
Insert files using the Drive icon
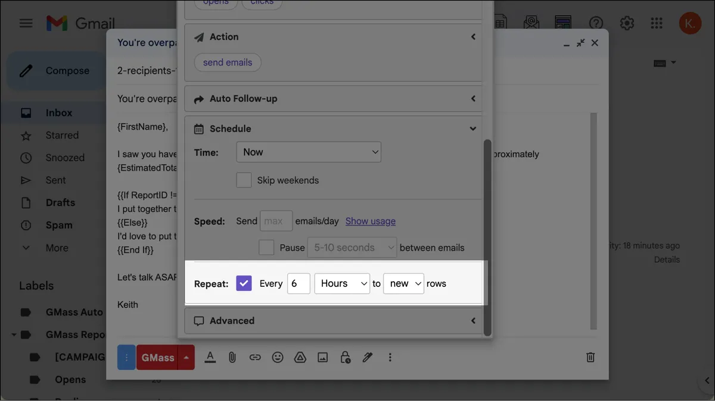(x=300, y=357)
